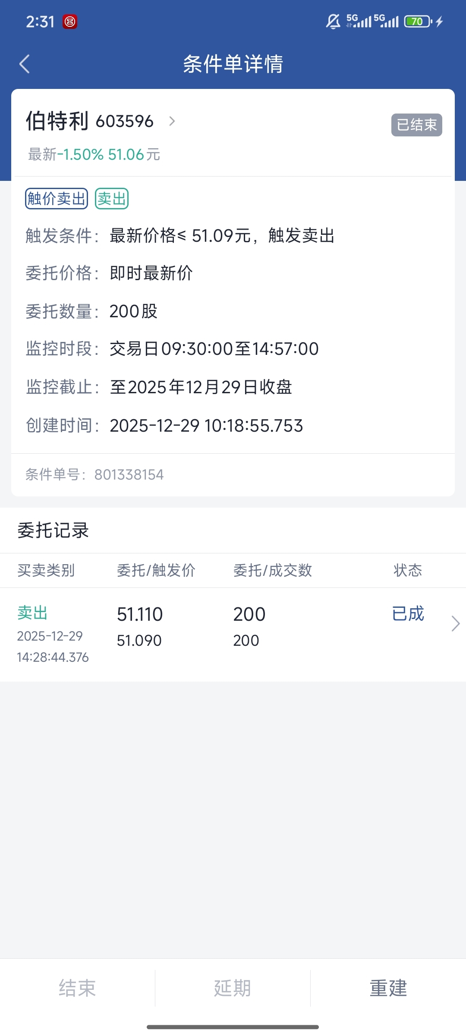This screenshot has width=466, height=1036.
Task: Open the muted notification bell status icon
Action: (333, 21)
